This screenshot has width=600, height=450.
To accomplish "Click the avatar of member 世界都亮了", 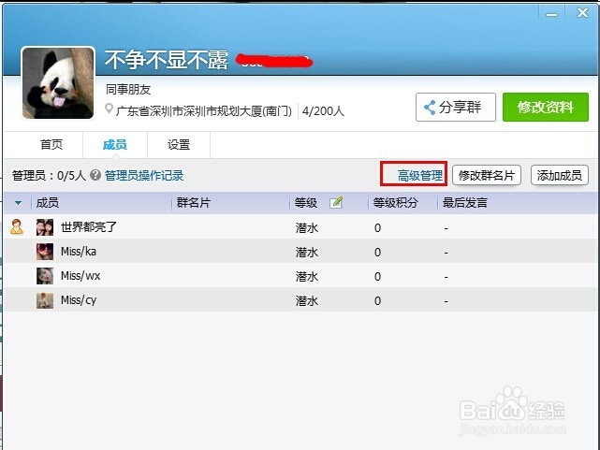I will [x=45, y=227].
